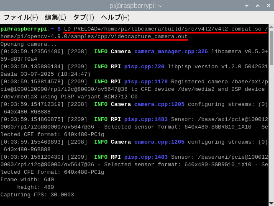274x206 pixels.
Task: Click pisp.cpp:720 source reference
Action: pos(144,67)
